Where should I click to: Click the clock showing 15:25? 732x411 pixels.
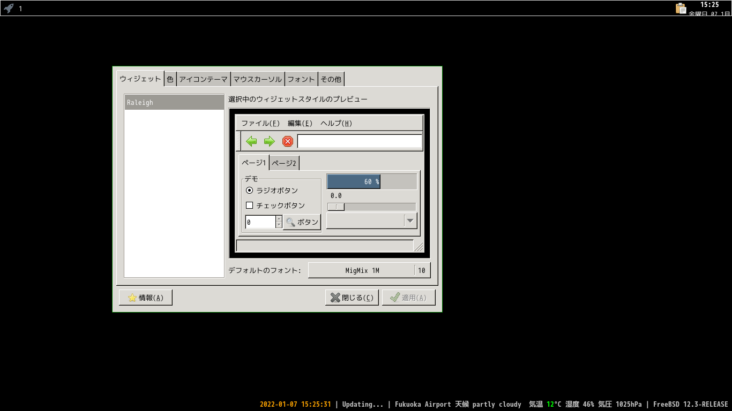coord(709,4)
